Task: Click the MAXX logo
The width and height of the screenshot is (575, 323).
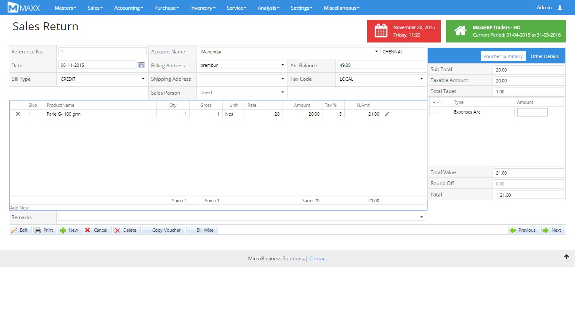Action: (x=24, y=8)
